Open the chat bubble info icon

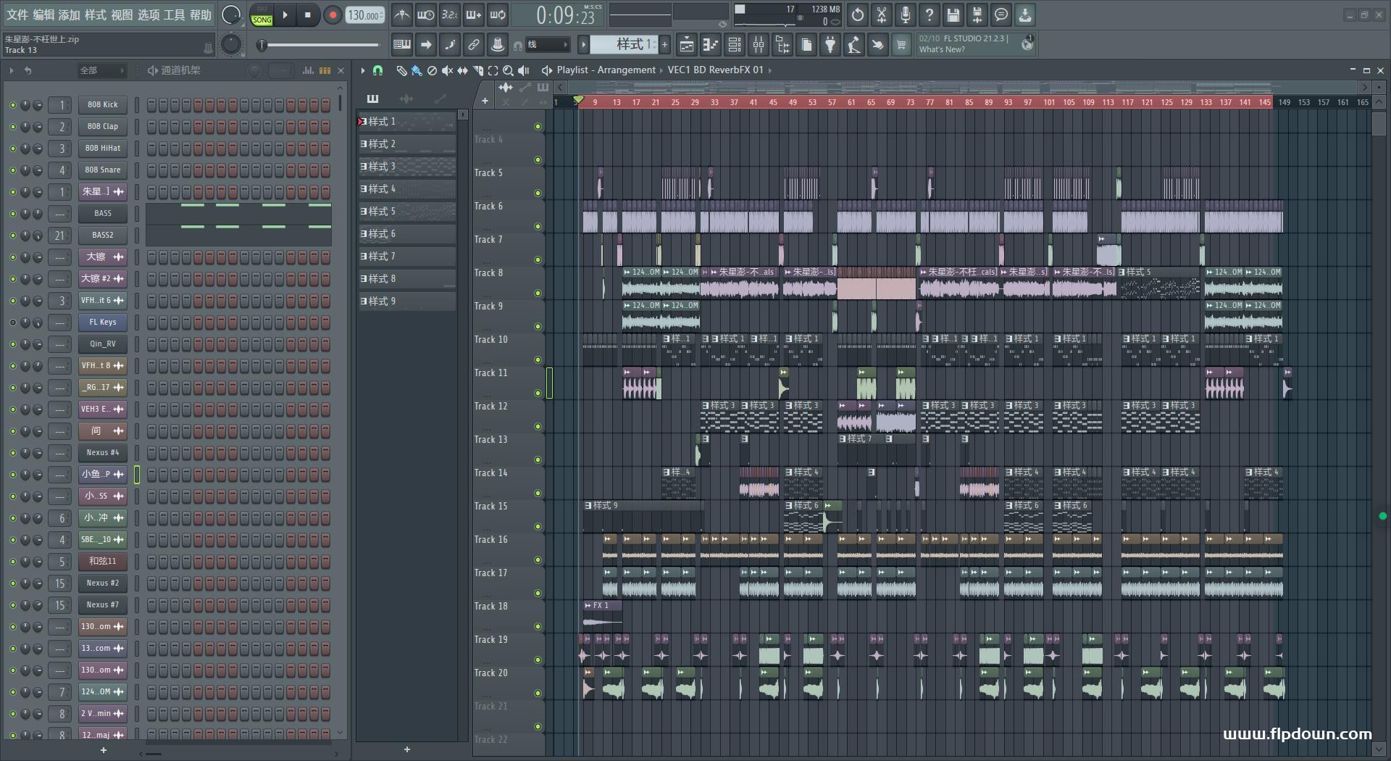(x=1001, y=14)
